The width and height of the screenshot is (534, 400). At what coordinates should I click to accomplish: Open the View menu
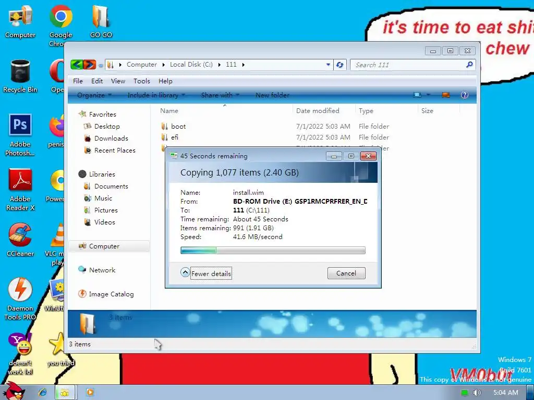[x=118, y=81]
